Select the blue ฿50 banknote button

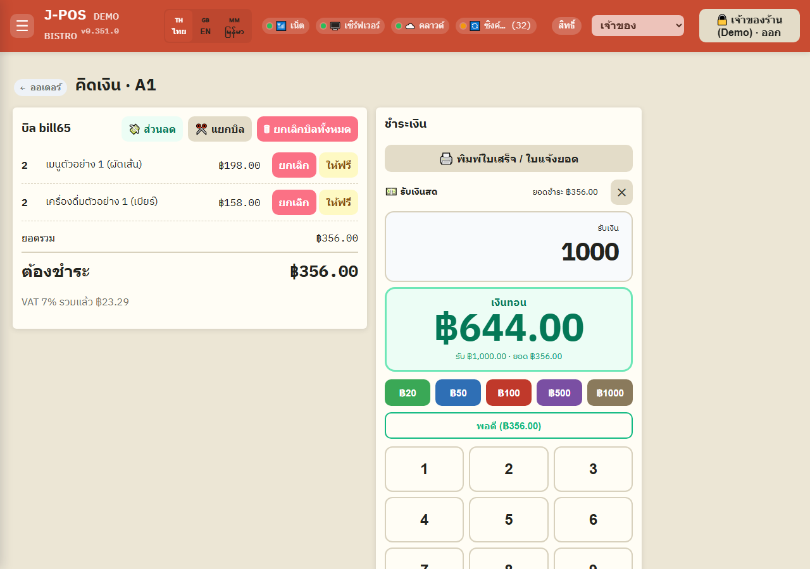point(458,393)
